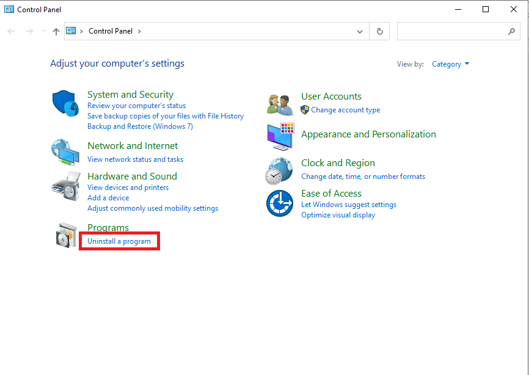The height and width of the screenshot is (375, 529).
Task: Open Backup and Restore (Windows 7)
Action: [x=140, y=126]
